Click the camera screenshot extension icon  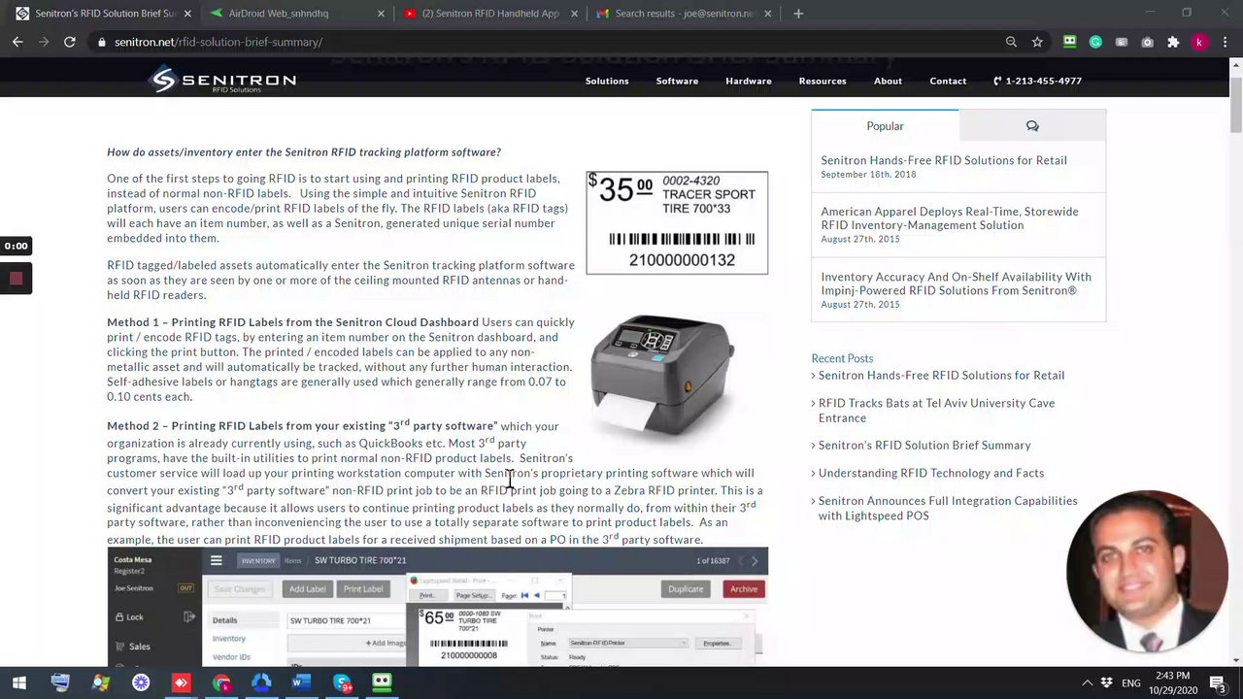1147,42
